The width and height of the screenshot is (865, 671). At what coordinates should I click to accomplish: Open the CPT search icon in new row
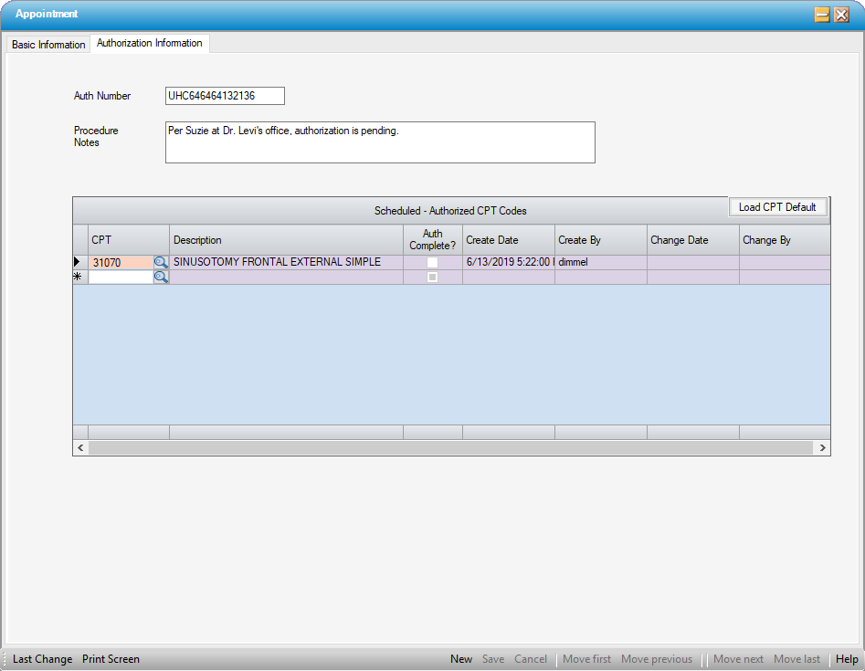coord(161,278)
